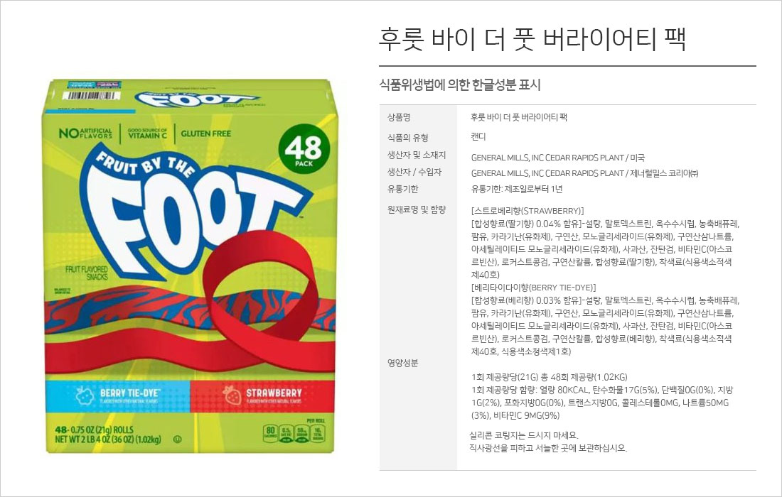782x497 pixels.
Task: Click the BERRY TIE-DYE ingredient heading
Action: [x=534, y=288]
